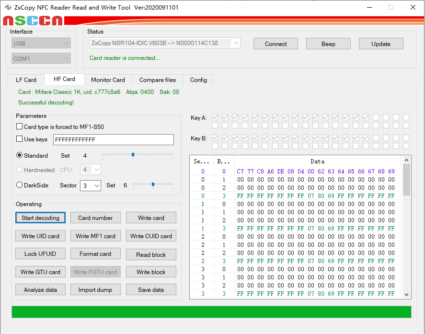Screen dimensions: 425x334
Task: Select sector 1 block 0 data row
Action: click(x=296, y=204)
